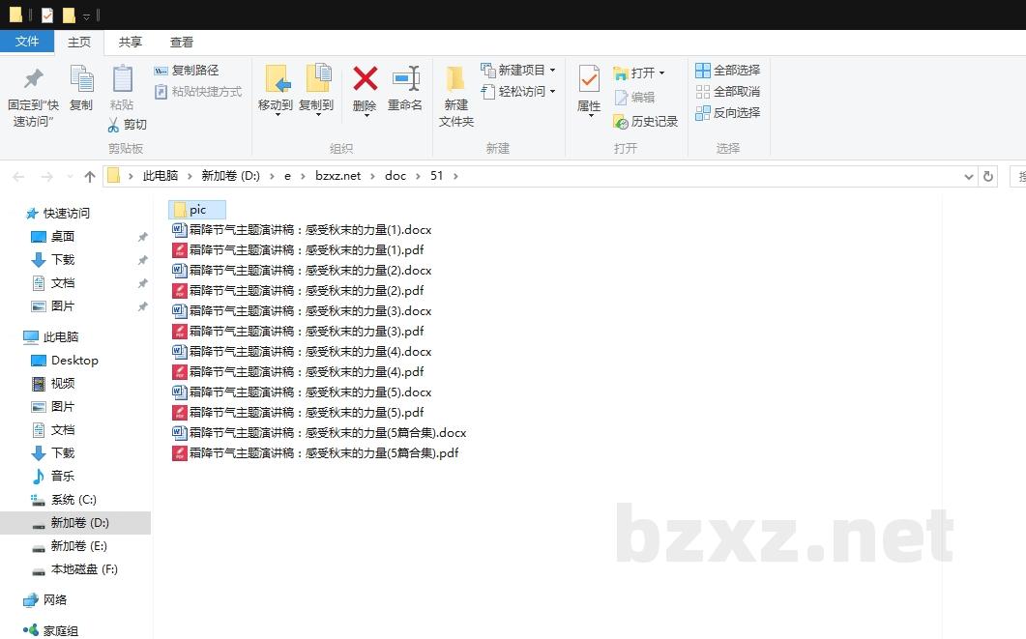Open the File (文件) menu tab
This screenshot has width=1026, height=639.
point(27,42)
